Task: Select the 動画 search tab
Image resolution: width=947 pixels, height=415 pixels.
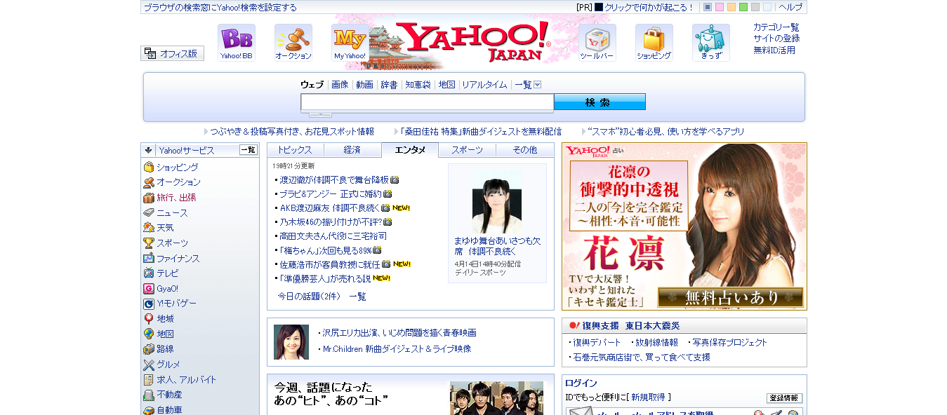Action: coord(364,85)
